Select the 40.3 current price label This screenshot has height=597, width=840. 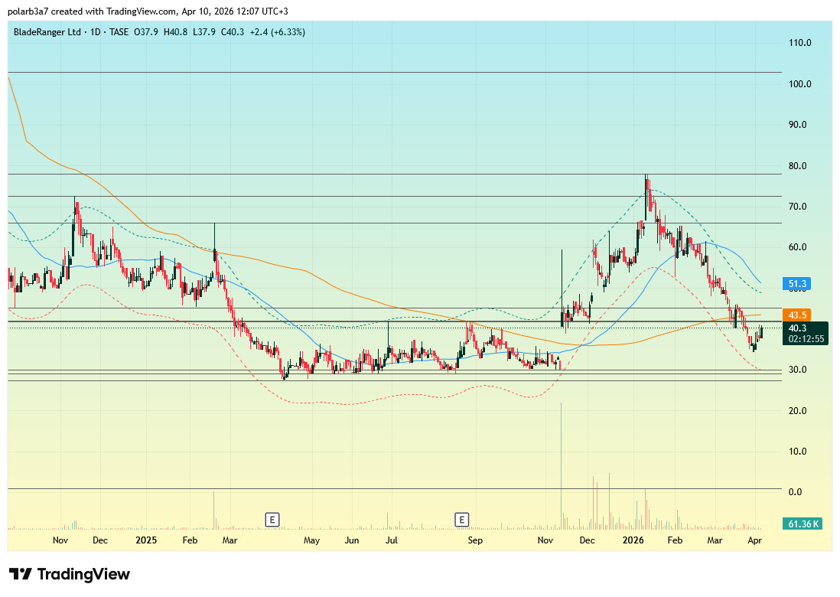point(798,328)
